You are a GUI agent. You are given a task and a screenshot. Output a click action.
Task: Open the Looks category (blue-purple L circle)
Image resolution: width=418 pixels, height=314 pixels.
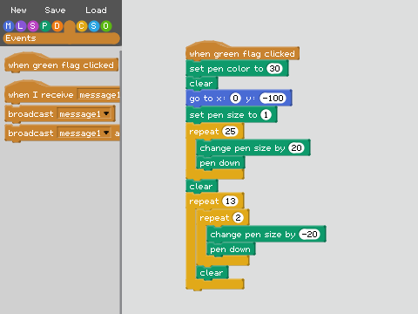pos(20,26)
